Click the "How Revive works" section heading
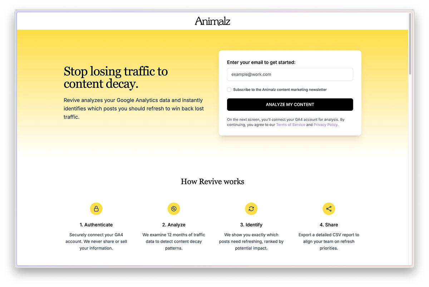 tap(212, 181)
